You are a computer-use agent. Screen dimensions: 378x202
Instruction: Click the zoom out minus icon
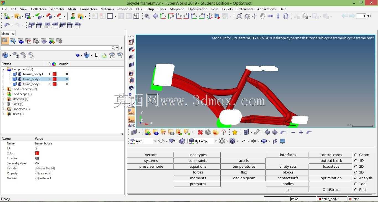pos(293,133)
